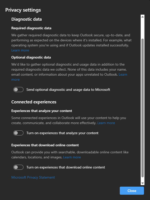Open Learn more link after 'unrelated to Outlook'
This screenshot has width=150, height=200.
[123, 74]
